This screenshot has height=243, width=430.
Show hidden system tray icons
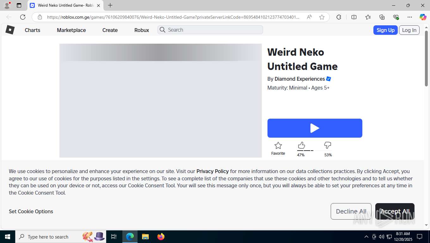click(x=366, y=237)
